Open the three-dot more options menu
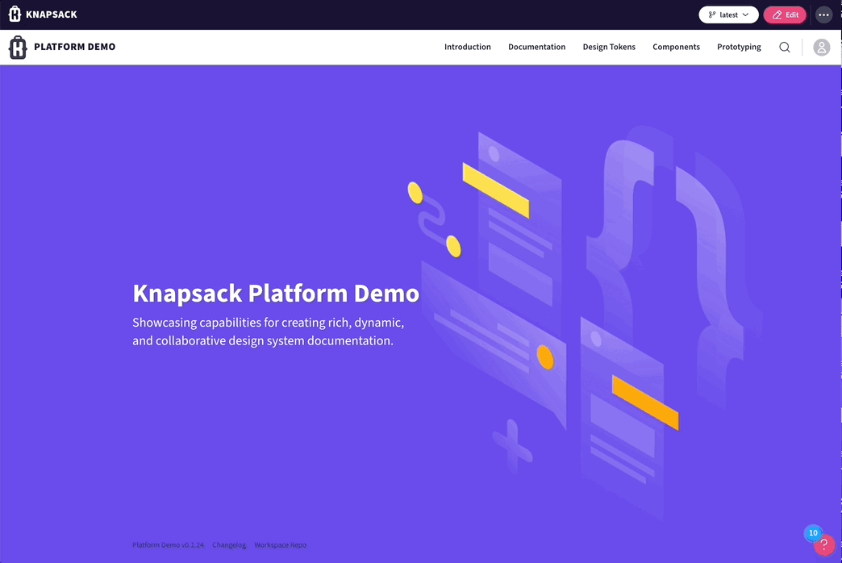842x563 pixels. (x=823, y=15)
